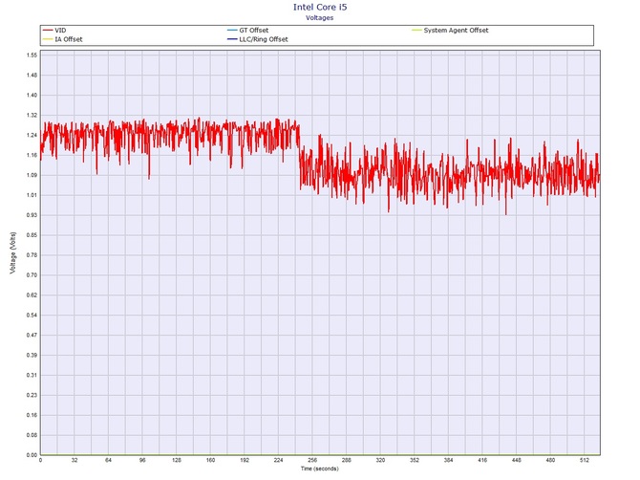
Task: Click the red VID legend line swatch
Action: point(48,31)
